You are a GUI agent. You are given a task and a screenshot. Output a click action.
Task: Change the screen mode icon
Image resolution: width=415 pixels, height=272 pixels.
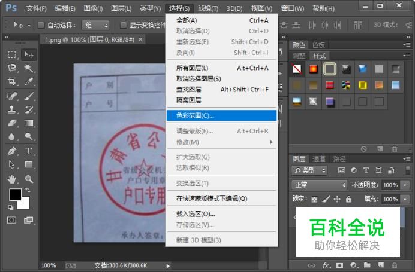(28, 220)
